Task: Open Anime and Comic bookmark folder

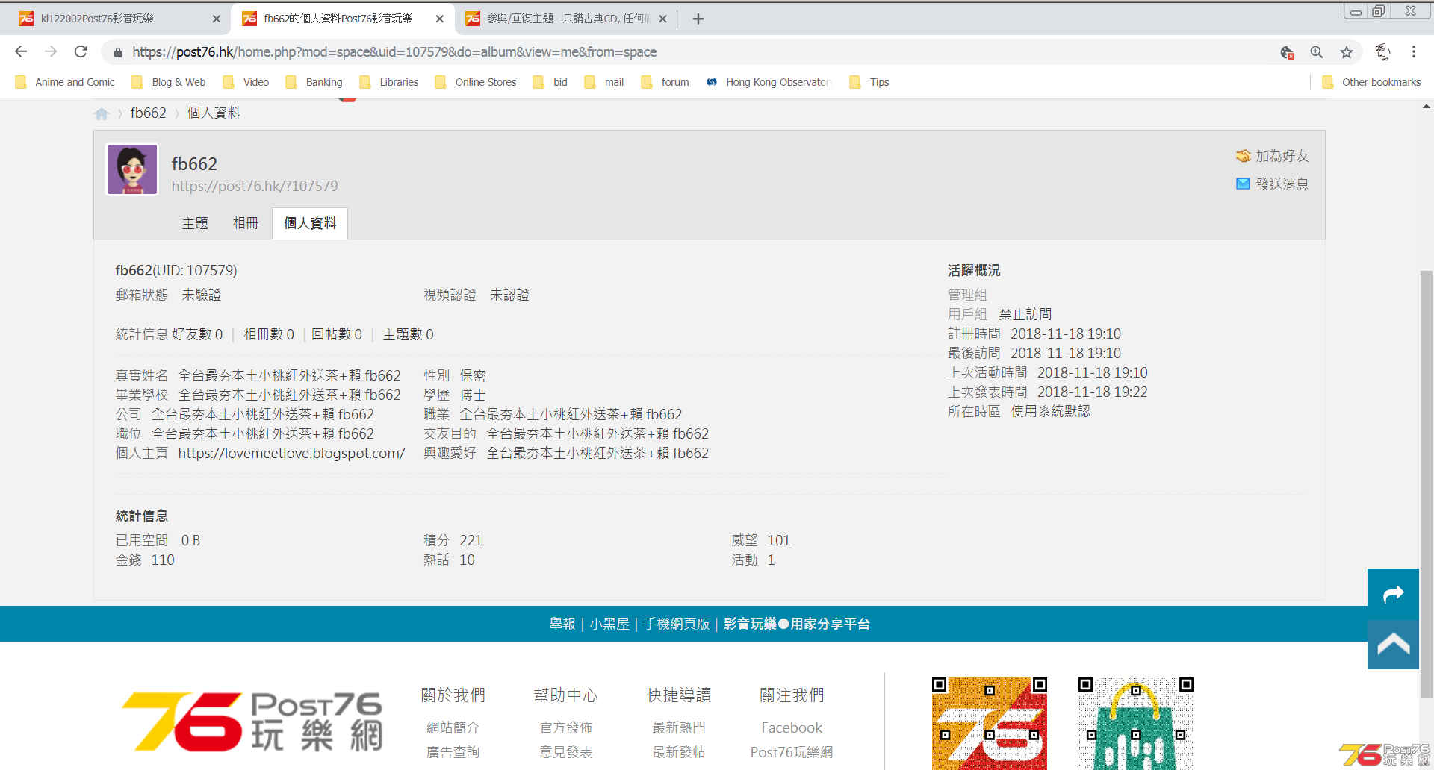Action: (x=65, y=82)
